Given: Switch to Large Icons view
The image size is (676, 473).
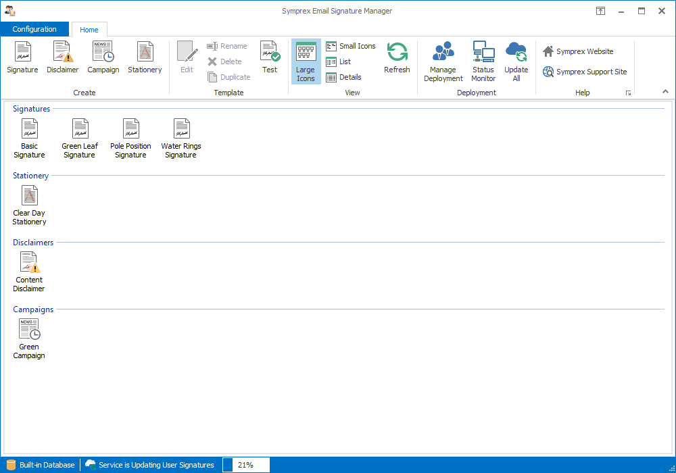Looking at the screenshot, I should 306,61.
